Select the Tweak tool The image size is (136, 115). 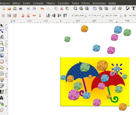point(2,37)
